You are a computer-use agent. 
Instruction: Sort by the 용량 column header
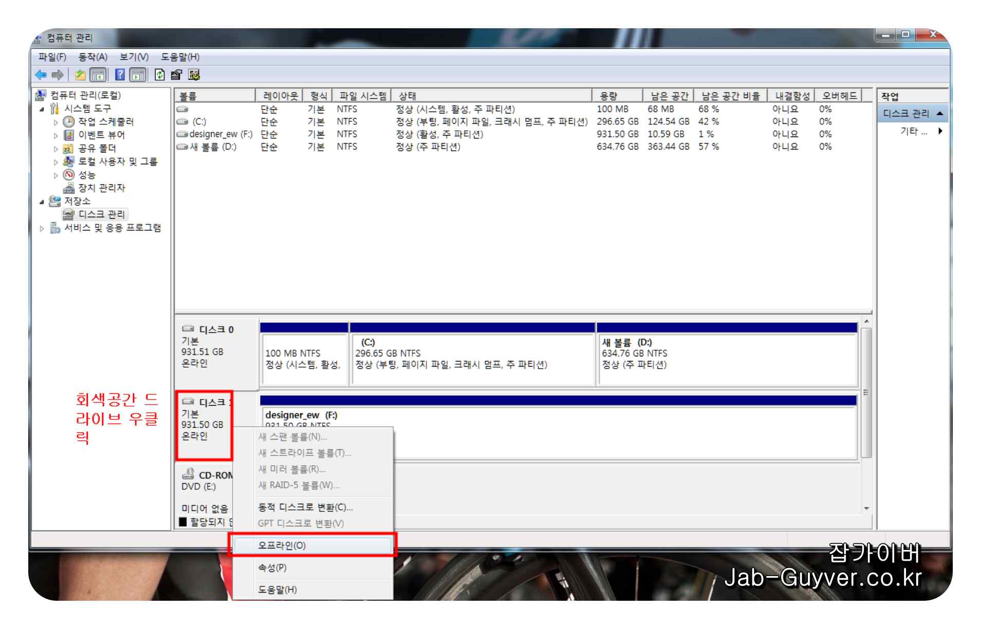tap(617, 96)
